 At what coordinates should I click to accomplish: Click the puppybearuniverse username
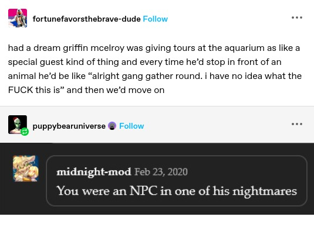(x=69, y=126)
